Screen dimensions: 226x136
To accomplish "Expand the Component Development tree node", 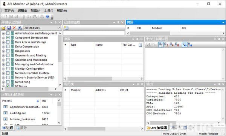I will (x=3, y=38).
